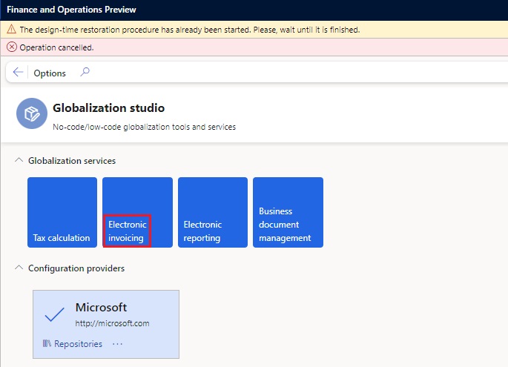Select the Microsoft configuration provider name
The image size is (508, 367).
pos(101,307)
